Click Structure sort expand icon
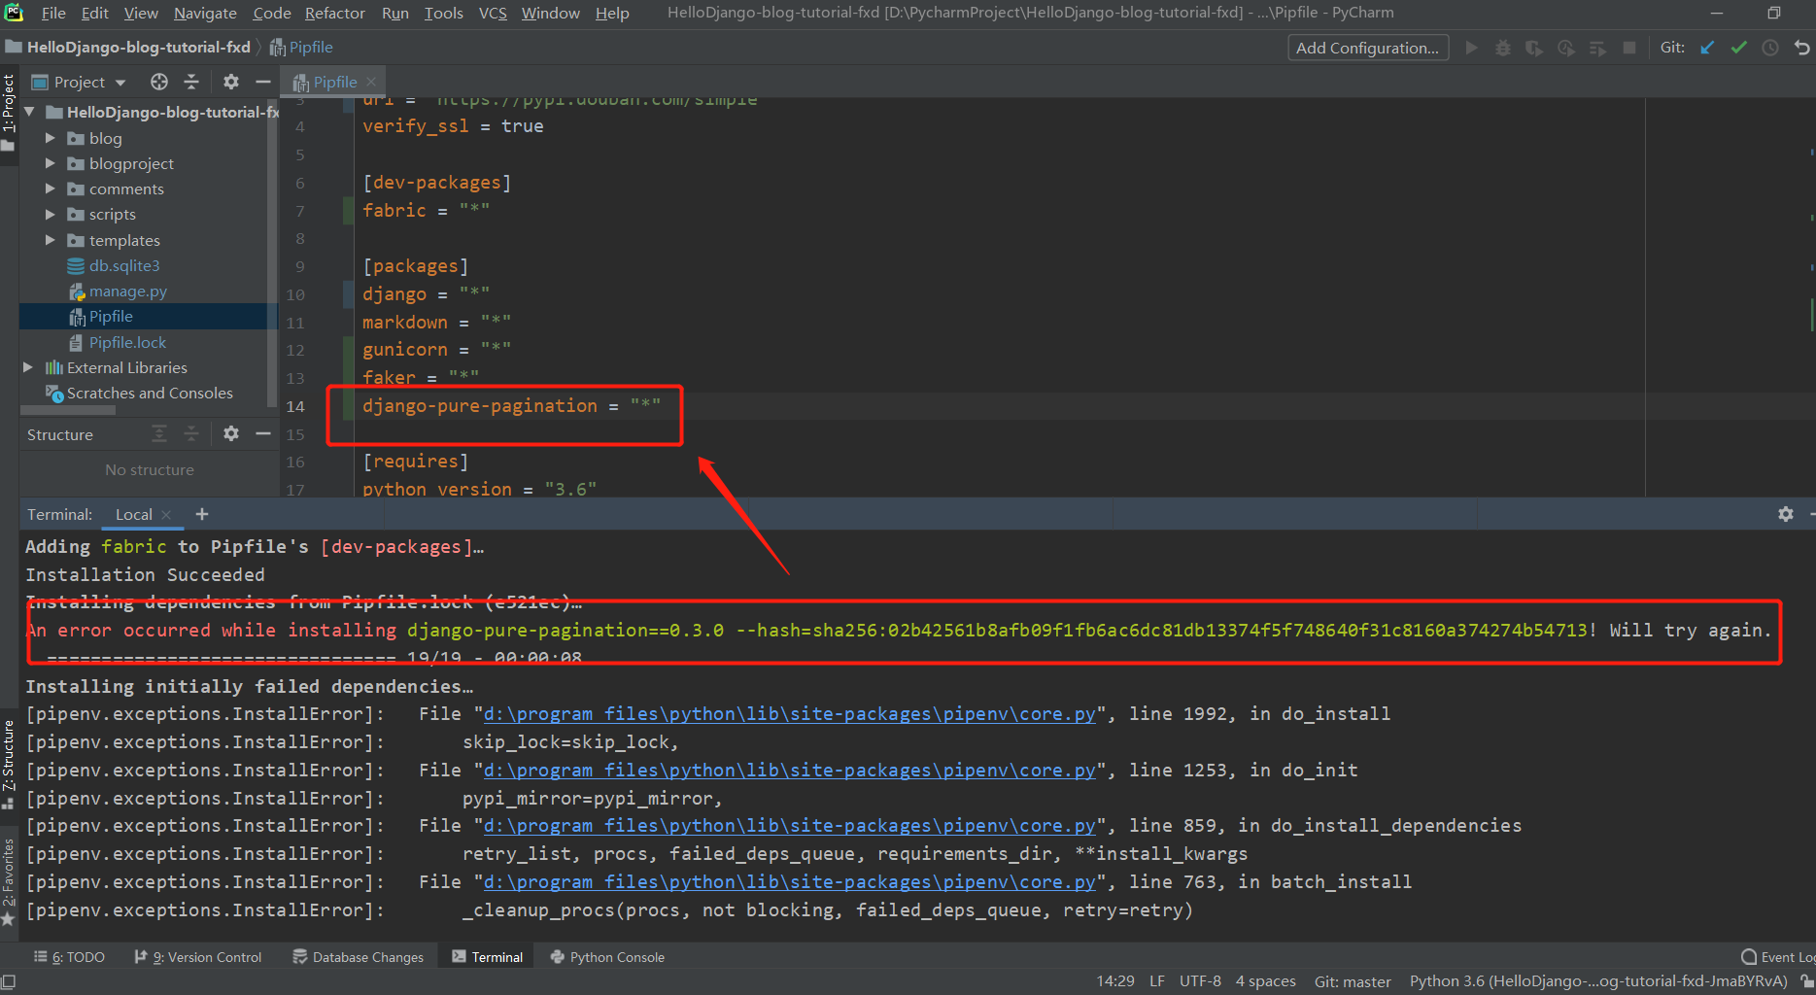Screen dimensions: 1816x995 (x=159, y=433)
